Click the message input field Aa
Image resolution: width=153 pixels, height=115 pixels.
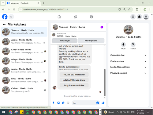coord(84,103)
